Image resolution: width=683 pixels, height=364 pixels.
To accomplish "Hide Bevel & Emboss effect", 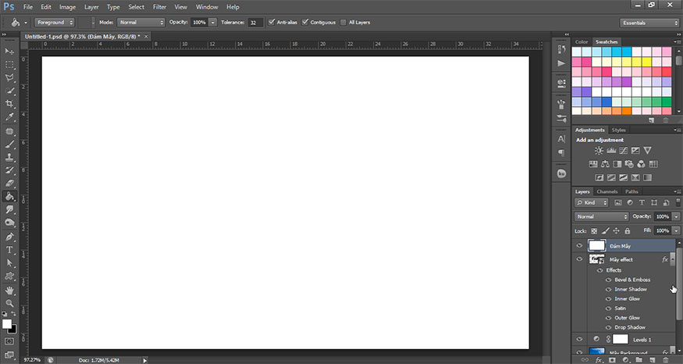I will click(609, 280).
